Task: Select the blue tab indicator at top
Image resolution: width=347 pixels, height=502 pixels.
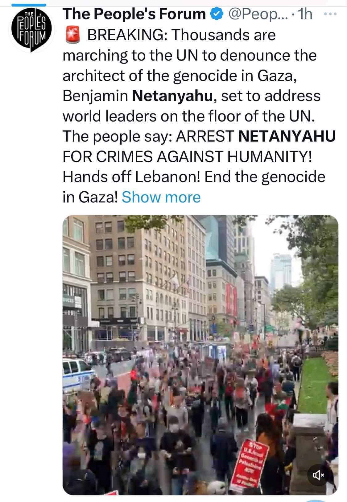Action: click(29, 5)
